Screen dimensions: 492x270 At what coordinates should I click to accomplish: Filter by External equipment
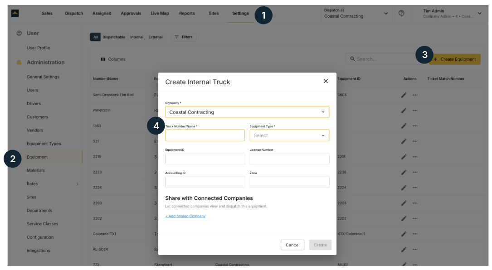pos(156,37)
